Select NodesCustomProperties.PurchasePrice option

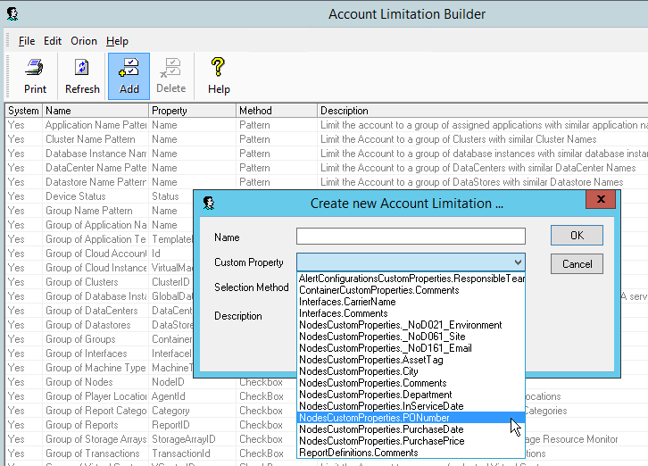(411, 441)
